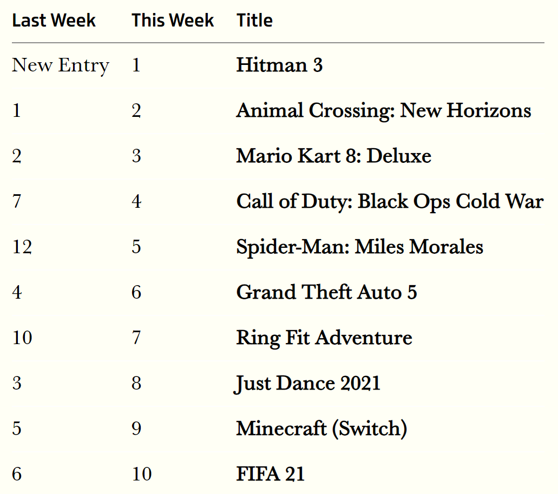Screen dimensions: 558x494
Task: Select this week's rank 9 cell
Action: [136, 429]
